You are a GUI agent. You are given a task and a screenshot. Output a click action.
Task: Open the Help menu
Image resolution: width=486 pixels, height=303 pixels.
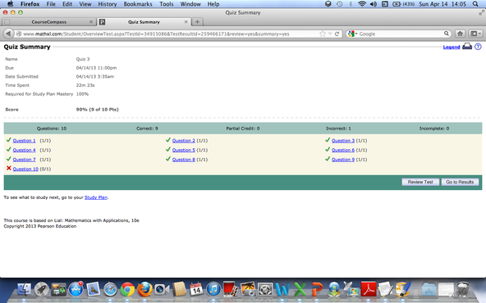pos(213,4)
